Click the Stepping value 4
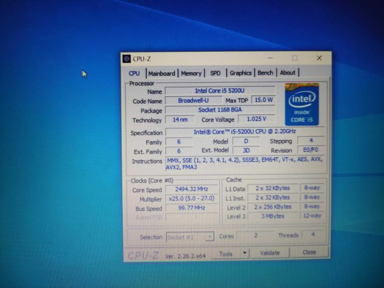The image size is (384, 288). (x=311, y=140)
